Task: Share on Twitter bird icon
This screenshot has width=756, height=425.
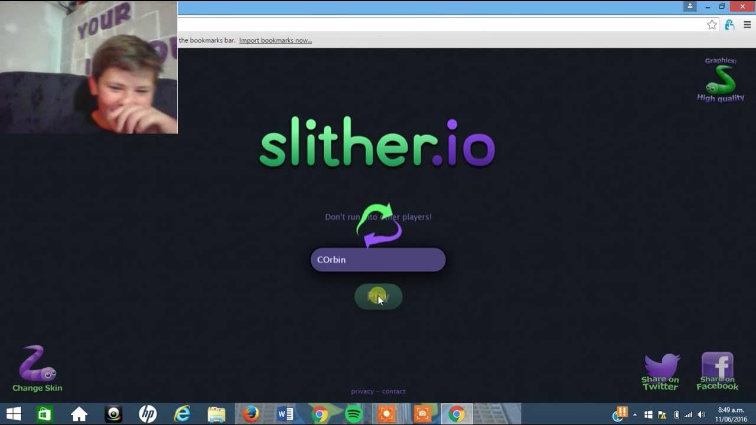Action: pos(660,371)
